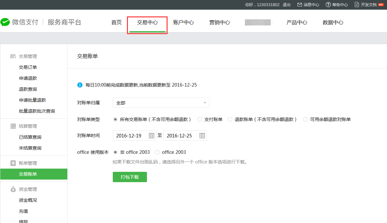
Task: Click the 打包下载 button
Action: (x=130, y=177)
